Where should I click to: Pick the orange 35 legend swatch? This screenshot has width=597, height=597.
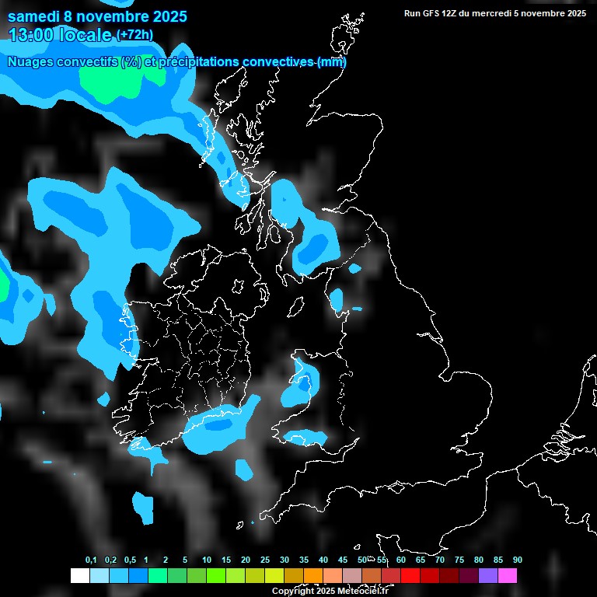tap(312, 575)
